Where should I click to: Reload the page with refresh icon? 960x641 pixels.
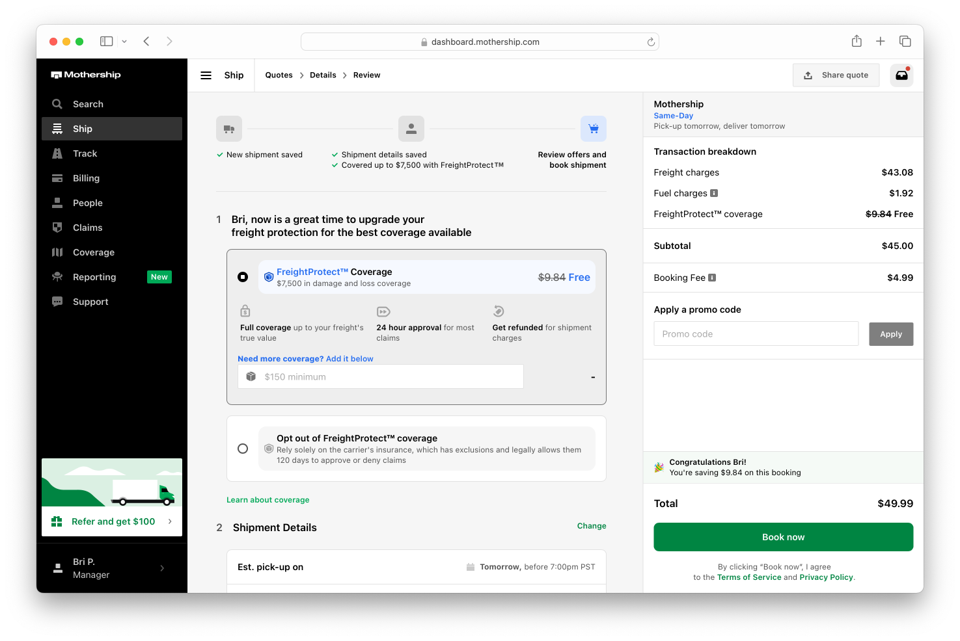pyautogui.click(x=651, y=42)
